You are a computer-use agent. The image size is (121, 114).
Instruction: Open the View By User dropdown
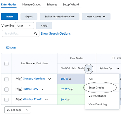tap(25, 26)
